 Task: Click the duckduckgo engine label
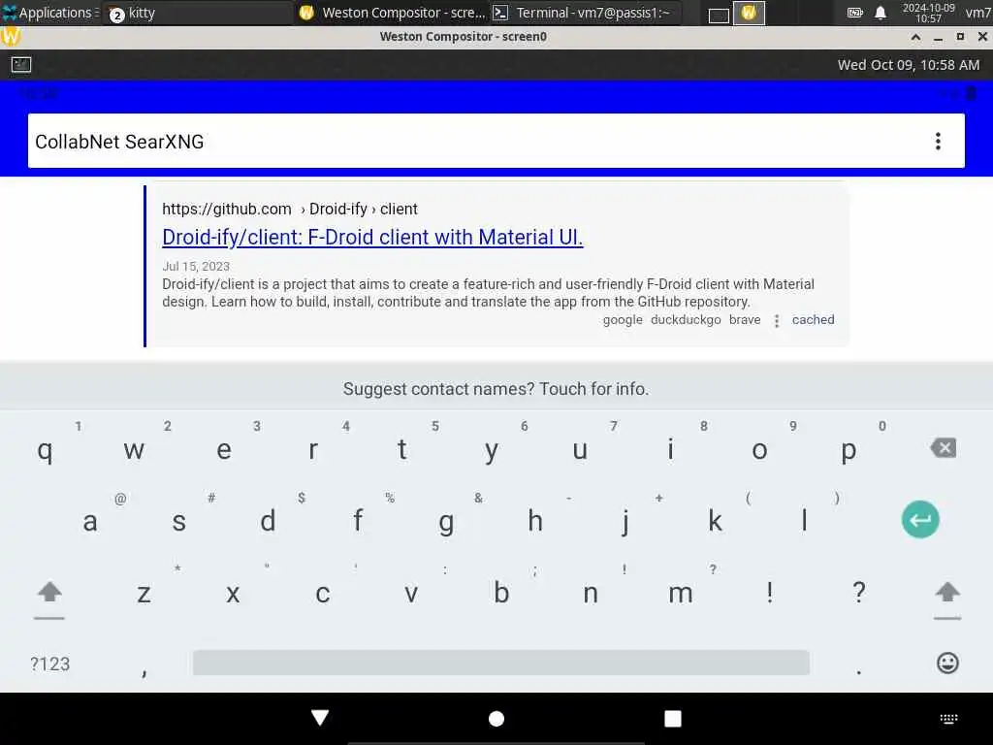686,320
